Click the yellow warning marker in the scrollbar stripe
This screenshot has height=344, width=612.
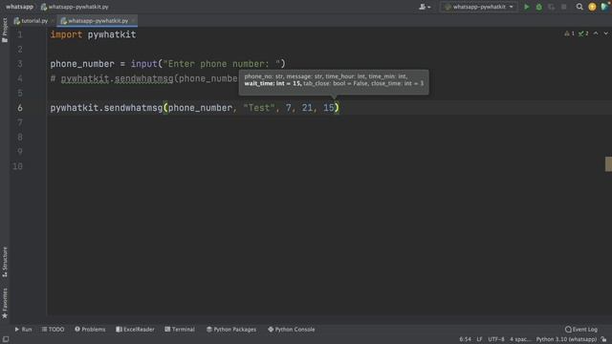[608, 163]
